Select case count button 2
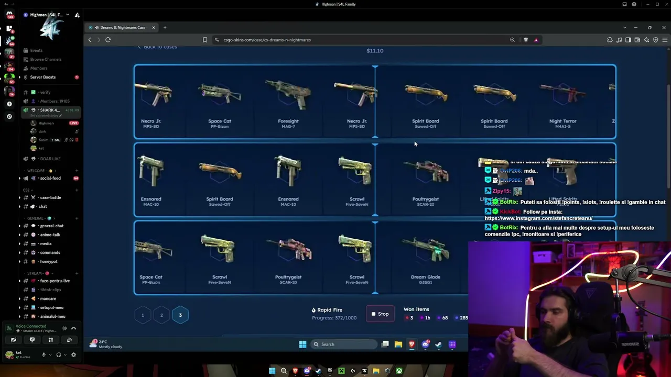This screenshot has width=671, height=377. click(x=161, y=315)
